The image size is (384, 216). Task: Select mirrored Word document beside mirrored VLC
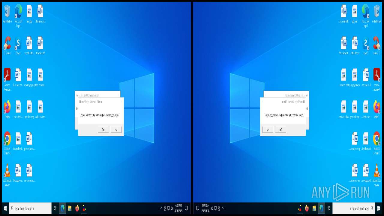point(366,173)
